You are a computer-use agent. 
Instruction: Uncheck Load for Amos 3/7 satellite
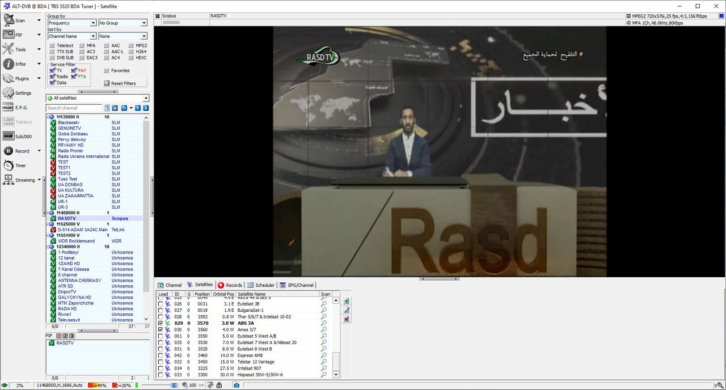tap(161, 329)
